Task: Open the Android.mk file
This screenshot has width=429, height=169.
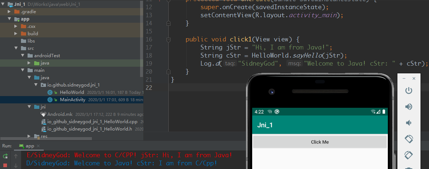Action: (x=61, y=114)
